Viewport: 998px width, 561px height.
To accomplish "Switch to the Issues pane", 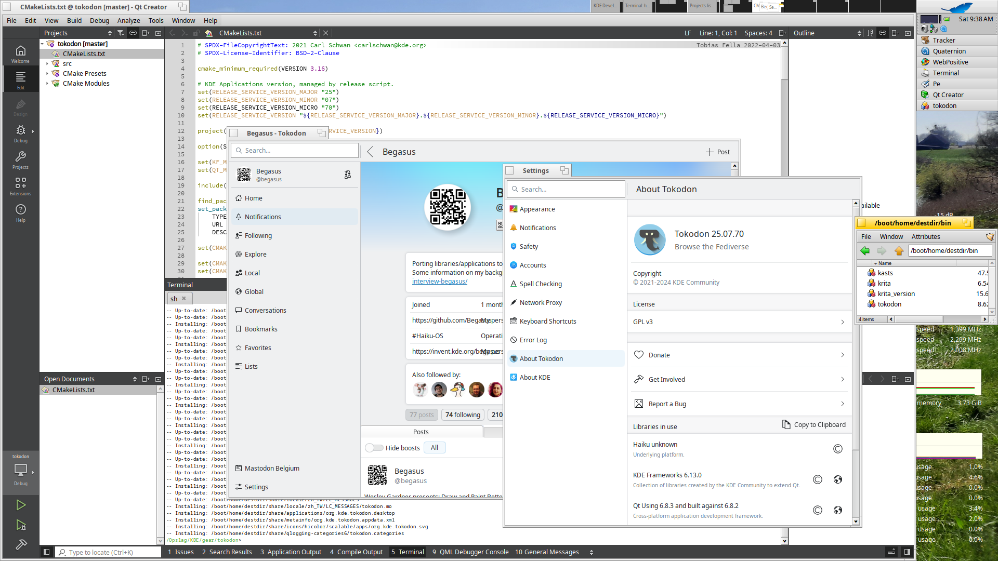I will click(x=180, y=552).
